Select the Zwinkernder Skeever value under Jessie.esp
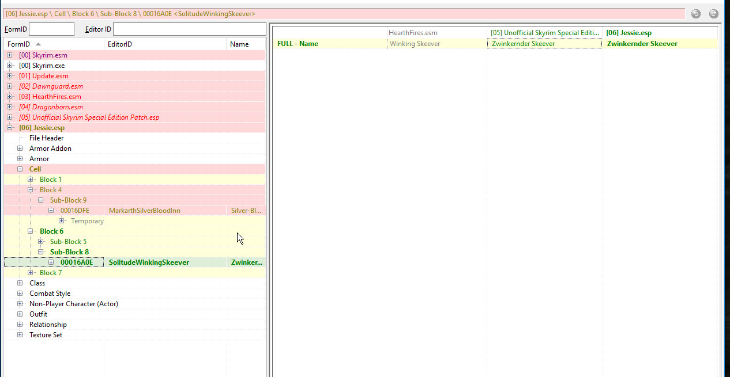 (642, 44)
